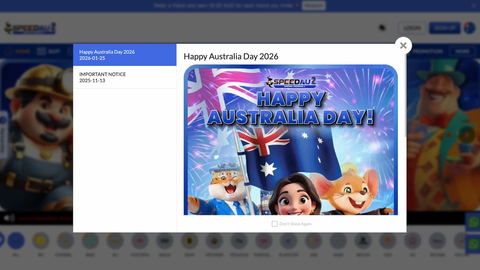This screenshot has height=270, width=480.
Task: Click the Happy Australia Day banner image
Action: [290, 140]
